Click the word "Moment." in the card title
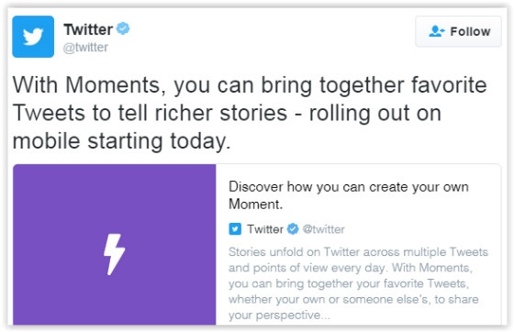 [x=255, y=204]
